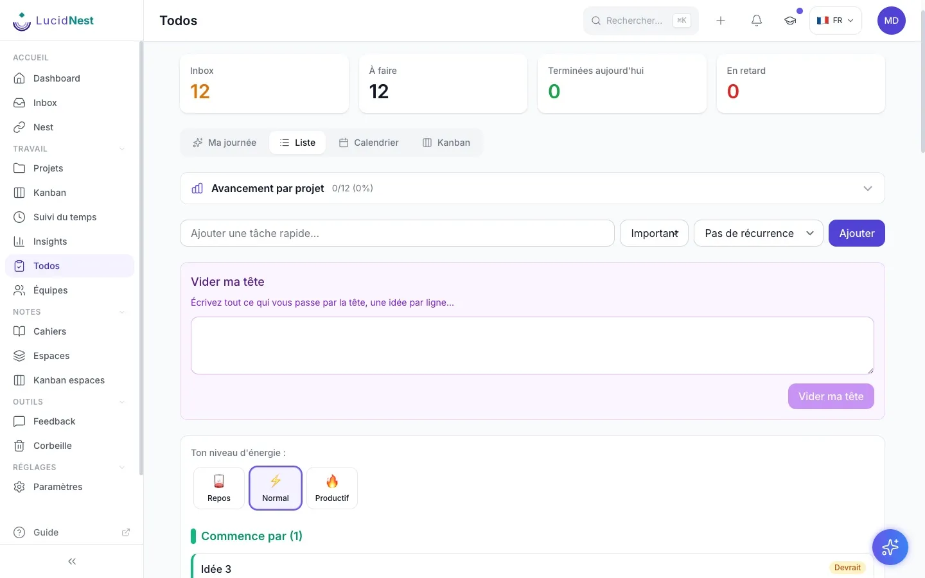Select the Normal energy level
This screenshot has height=578, width=925.
[x=276, y=488]
